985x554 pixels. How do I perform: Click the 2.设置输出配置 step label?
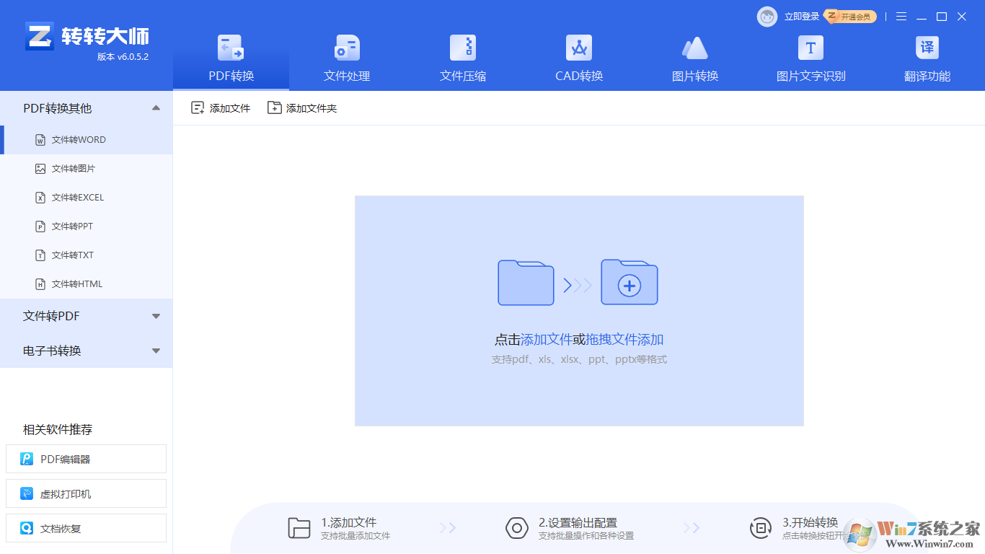[x=578, y=522]
